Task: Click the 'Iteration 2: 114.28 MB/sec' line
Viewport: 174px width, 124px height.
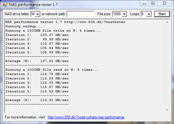Action: click(x=37, y=78)
